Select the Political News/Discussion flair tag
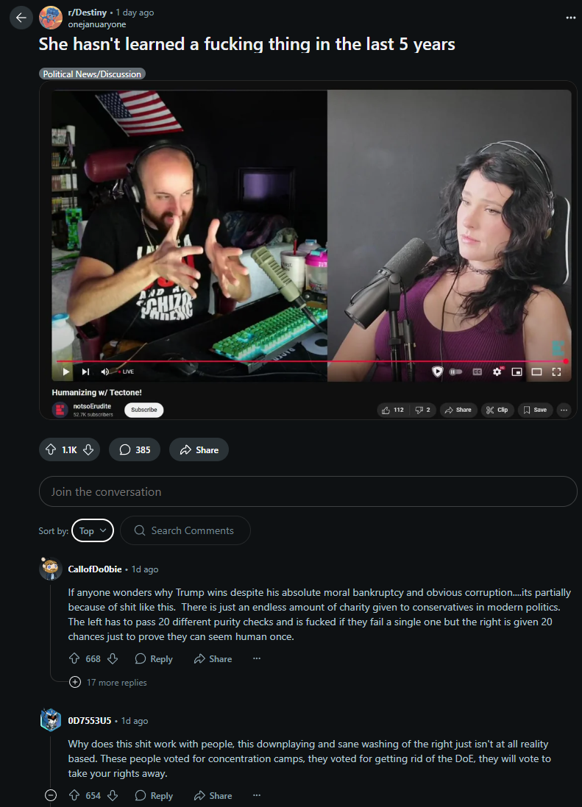Screen dimensions: 582x807 [x=92, y=74]
